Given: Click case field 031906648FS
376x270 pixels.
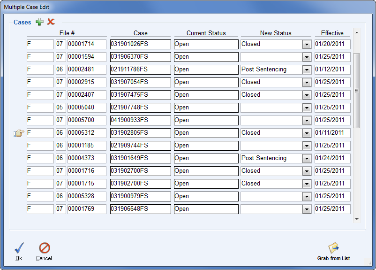Looking at the screenshot, I should [x=141, y=209].
